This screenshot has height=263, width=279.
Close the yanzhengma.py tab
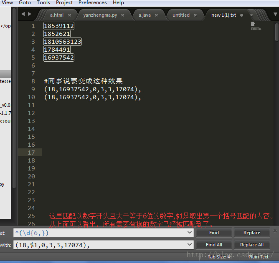coord(123,15)
